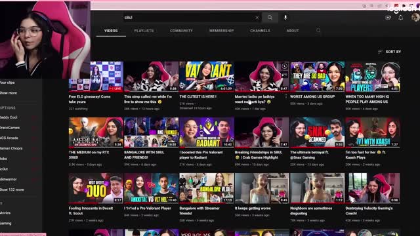The width and height of the screenshot is (420, 236).
Task: Switch to the Membership tab
Action: tap(222, 31)
